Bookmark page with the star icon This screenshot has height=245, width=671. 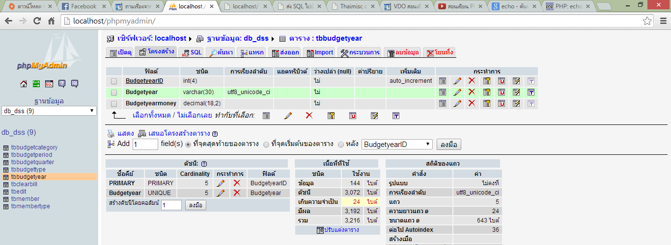[648, 21]
